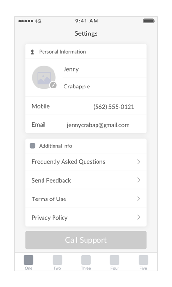Expand Frequently Asked Questions chevron
The width and height of the screenshot is (172, 287).
(139, 162)
